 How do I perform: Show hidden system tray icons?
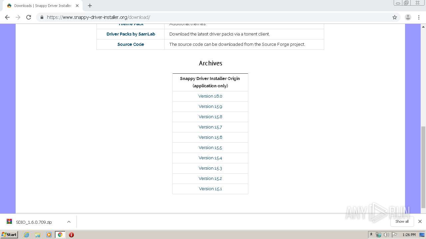(x=371, y=235)
